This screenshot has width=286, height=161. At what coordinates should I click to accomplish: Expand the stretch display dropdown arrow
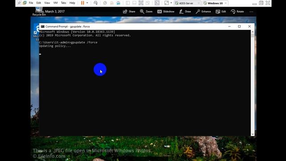(171, 3)
